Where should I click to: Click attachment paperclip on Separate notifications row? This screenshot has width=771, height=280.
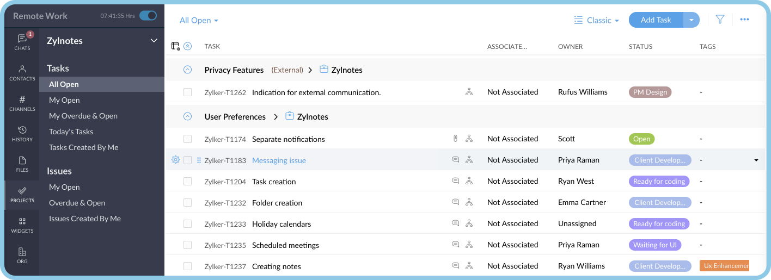click(x=455, y=139)
